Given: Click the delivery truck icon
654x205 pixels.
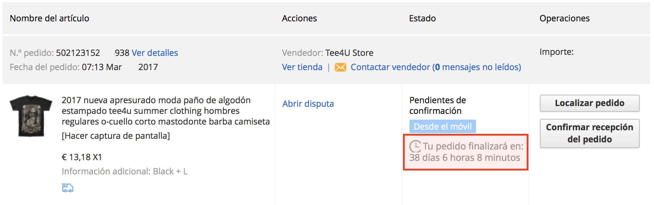Looking at the screenshot, I should (x=67, y=188).
